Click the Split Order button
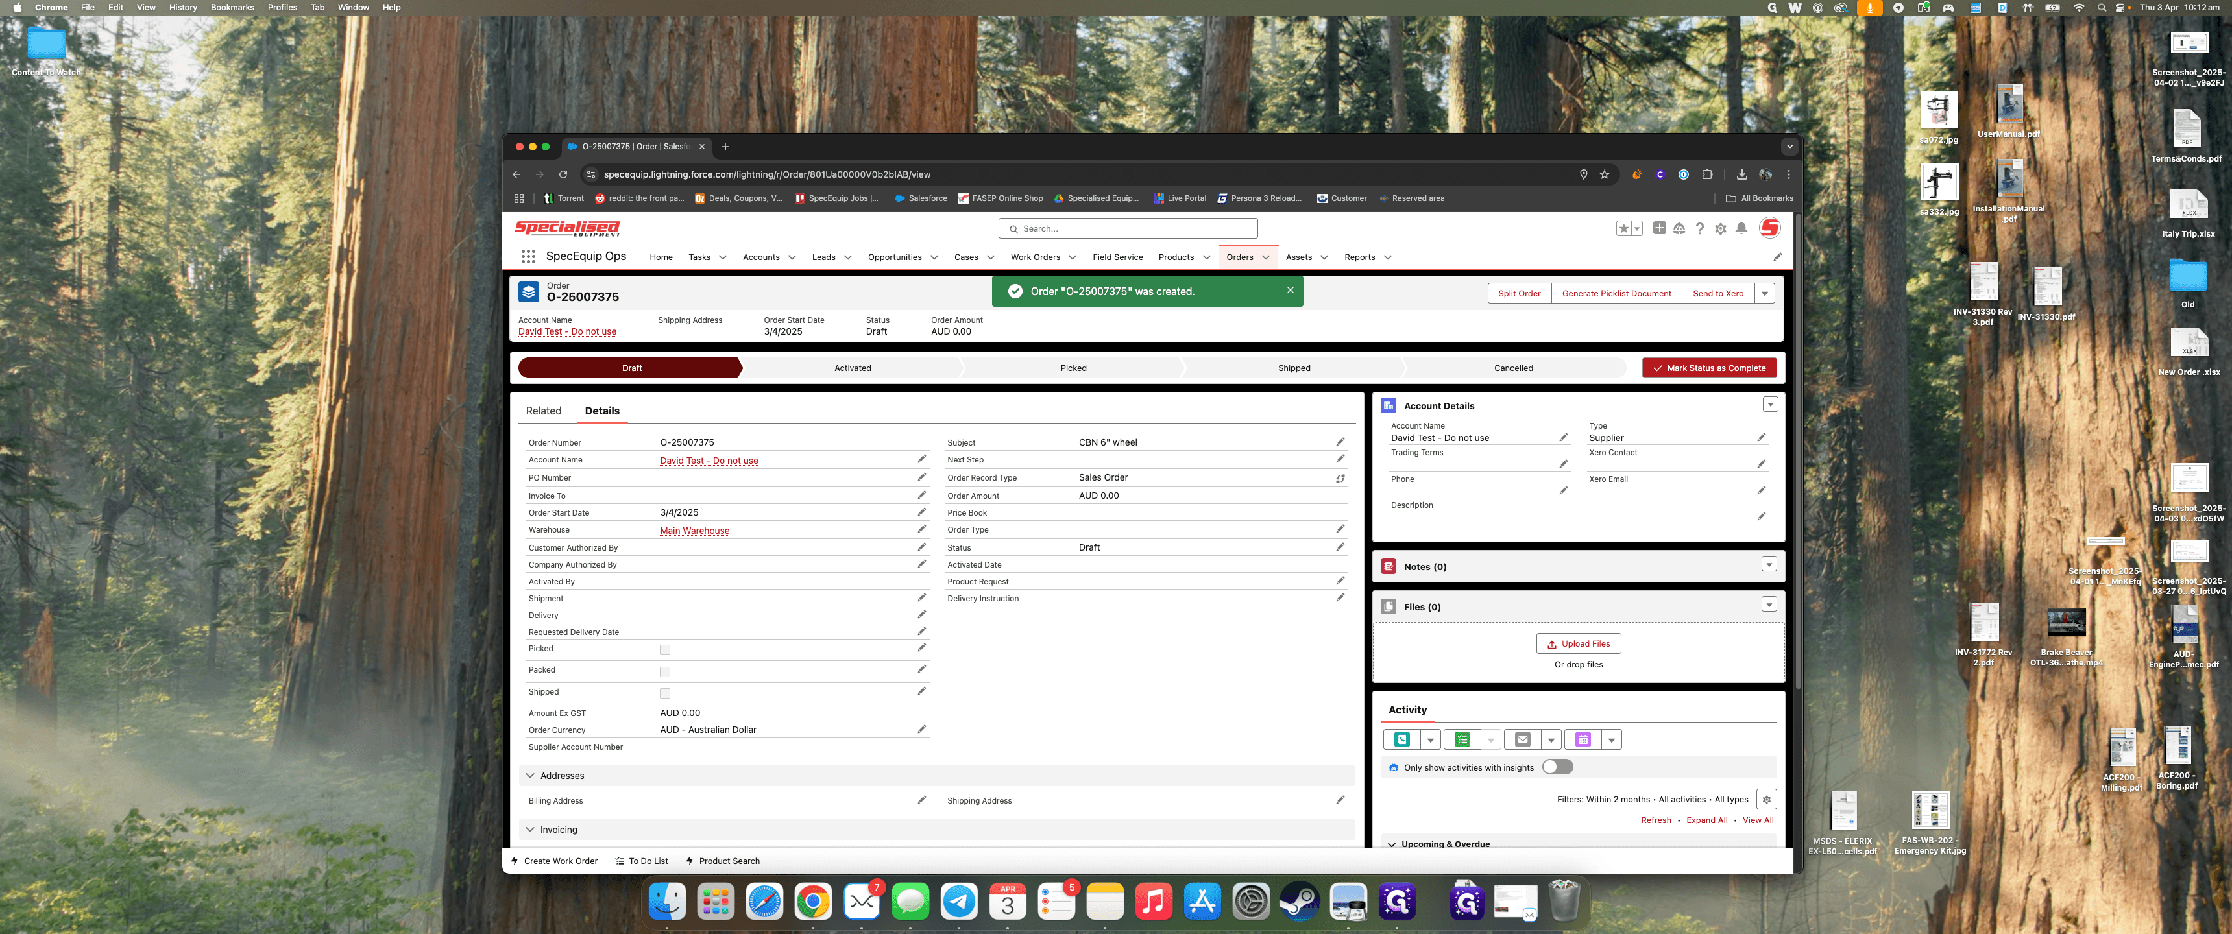 pos(1519,293)
